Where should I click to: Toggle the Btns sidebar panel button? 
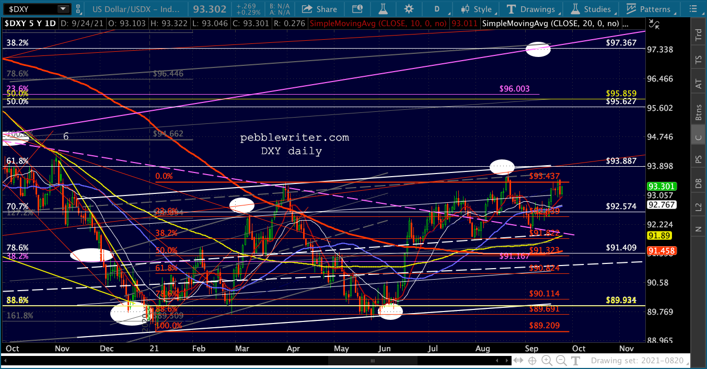tap(698, 112)
